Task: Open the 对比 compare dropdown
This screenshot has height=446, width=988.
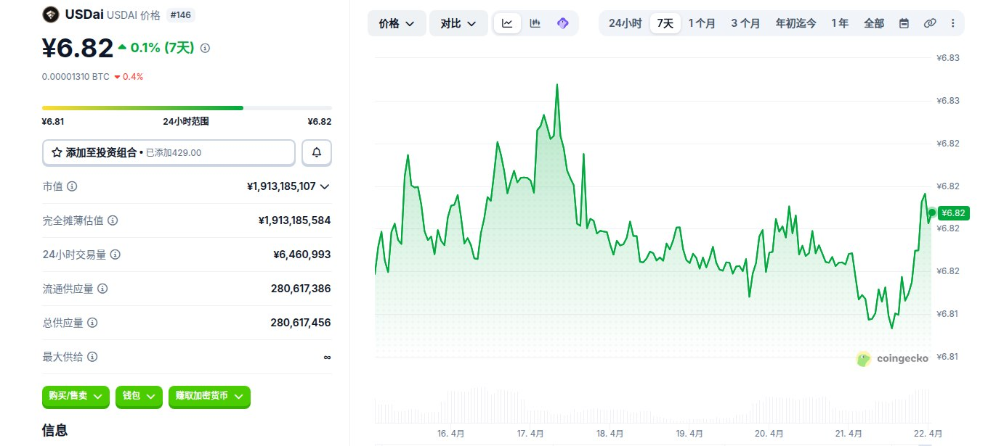Action: click(x=458, y=23)
